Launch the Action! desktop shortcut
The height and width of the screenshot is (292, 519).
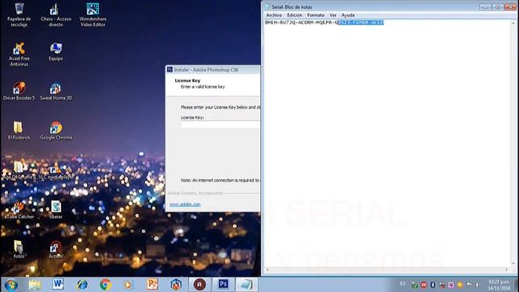pos(56,249)
